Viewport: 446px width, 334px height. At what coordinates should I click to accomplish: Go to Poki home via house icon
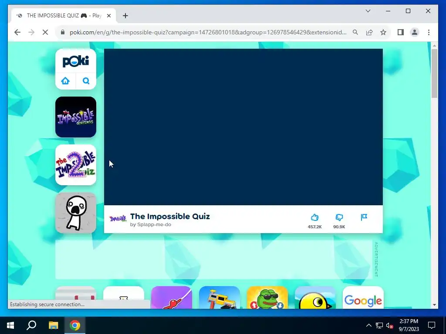click(x=65, y=81)
